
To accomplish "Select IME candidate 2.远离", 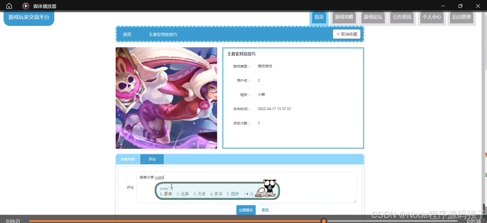I will coord(183,194).
